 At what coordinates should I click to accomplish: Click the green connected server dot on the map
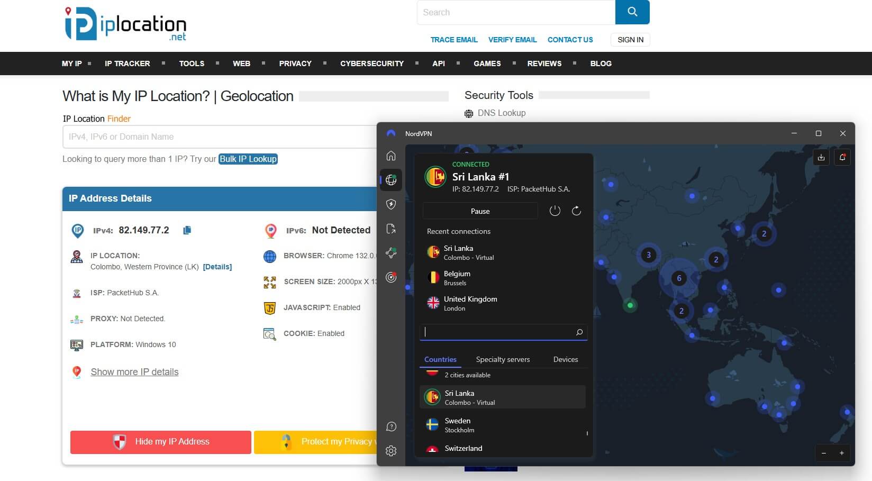click(x=630, y=305)
